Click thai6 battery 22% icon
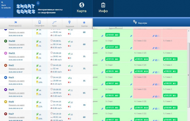The width and height of the screenshot is (190, 121). [37, 106]
